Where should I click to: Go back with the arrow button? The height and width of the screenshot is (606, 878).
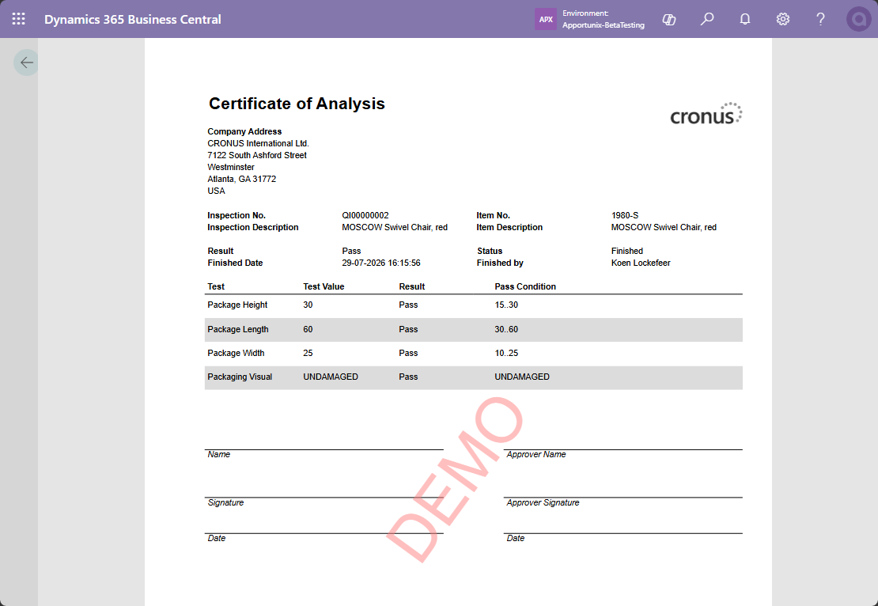point(26,62)
